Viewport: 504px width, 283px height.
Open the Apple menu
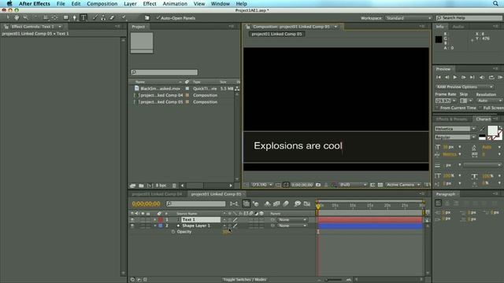(x=9, y=4)
